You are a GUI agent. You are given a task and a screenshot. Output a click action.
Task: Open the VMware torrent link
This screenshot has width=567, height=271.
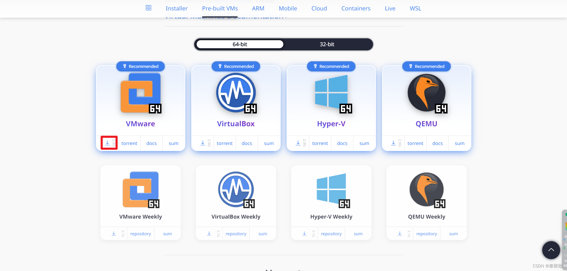pos(129,143)
